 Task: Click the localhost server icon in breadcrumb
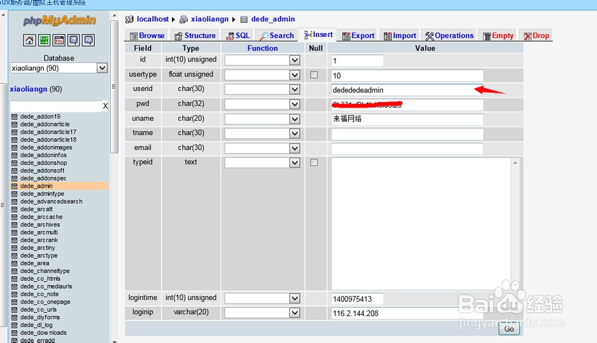(x=130, y=19)
